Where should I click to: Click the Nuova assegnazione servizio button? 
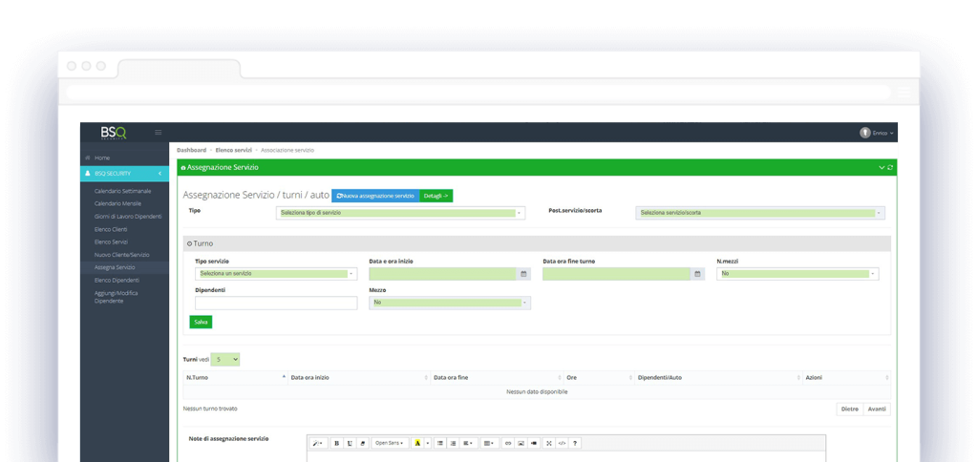(x=375, y=195)
